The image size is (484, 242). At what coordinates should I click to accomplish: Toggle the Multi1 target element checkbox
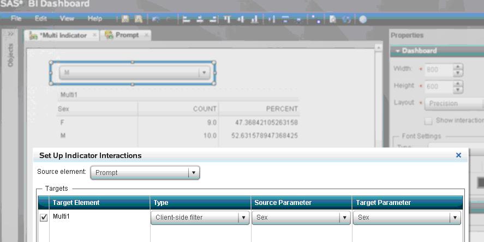coord(44,217)
